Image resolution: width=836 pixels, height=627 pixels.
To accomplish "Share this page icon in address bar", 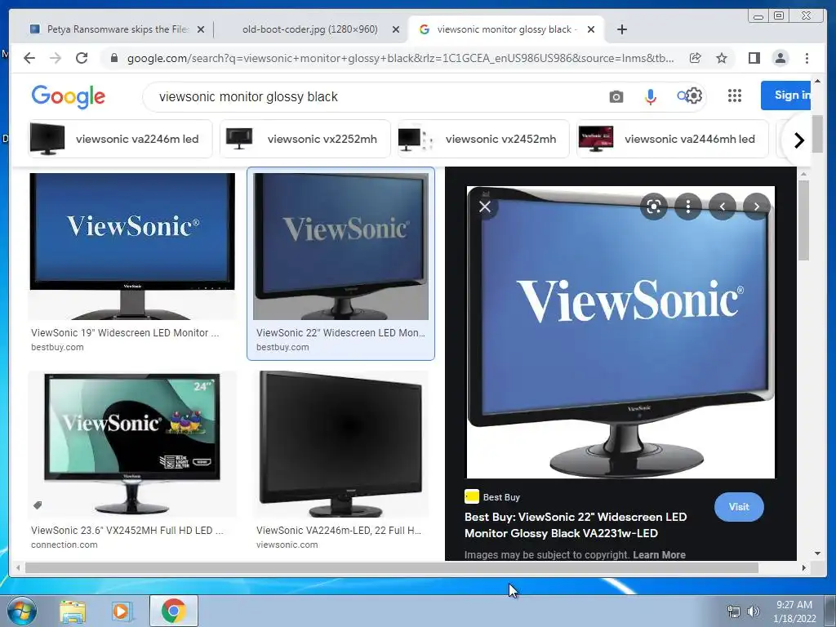I will click(x=696, y=58).
